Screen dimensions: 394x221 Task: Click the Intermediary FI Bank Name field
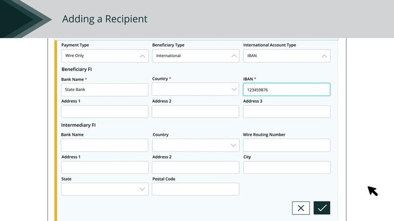pyautogui.click(x=105, y=145)
